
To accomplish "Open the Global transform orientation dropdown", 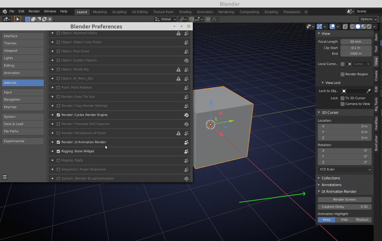I will point(166,19).
